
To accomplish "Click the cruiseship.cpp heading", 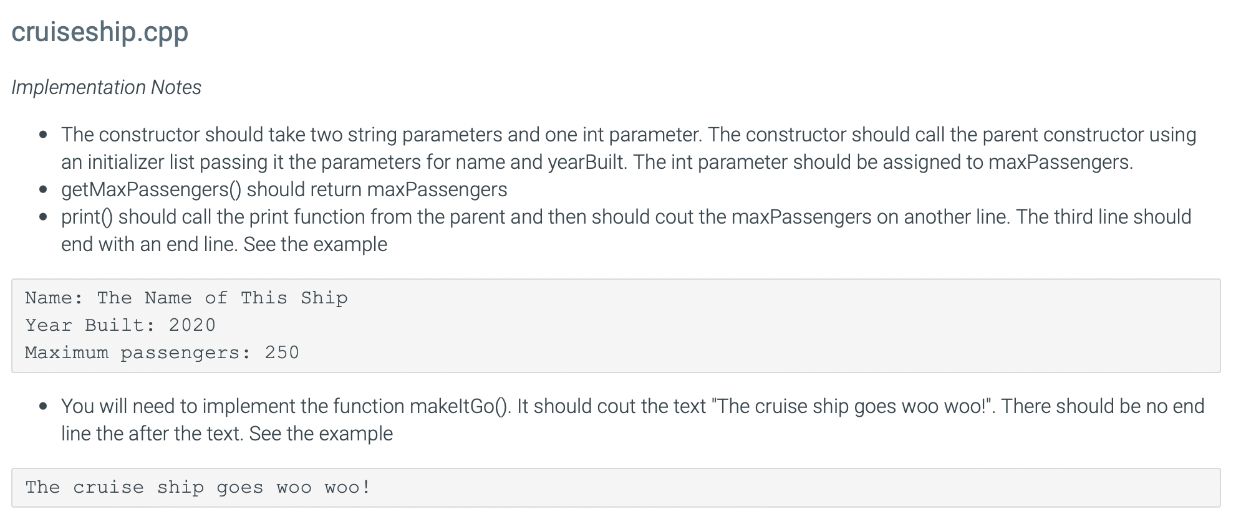I will 100,32.
